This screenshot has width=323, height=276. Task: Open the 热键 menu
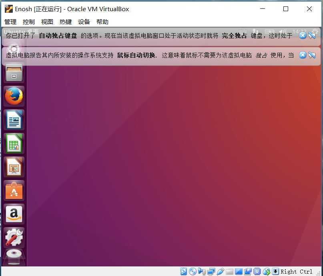tap(66, 22)
